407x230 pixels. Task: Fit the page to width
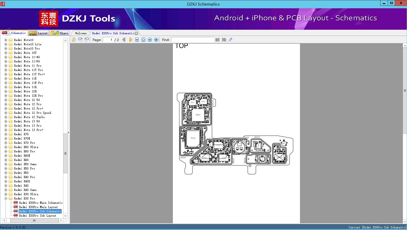(137, 40)
